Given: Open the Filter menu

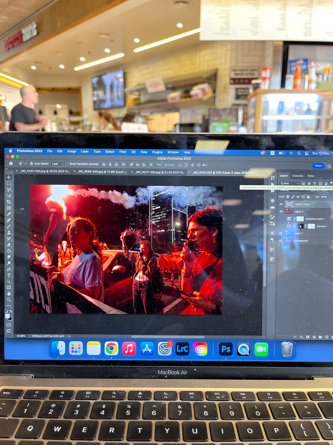Looking at the screenshot, I should [123, 152].
